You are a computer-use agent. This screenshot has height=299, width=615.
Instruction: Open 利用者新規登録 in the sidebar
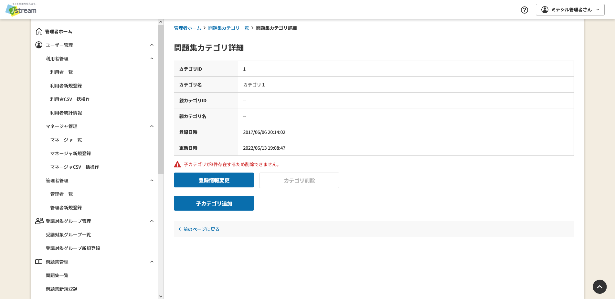(x=66, y=86)
